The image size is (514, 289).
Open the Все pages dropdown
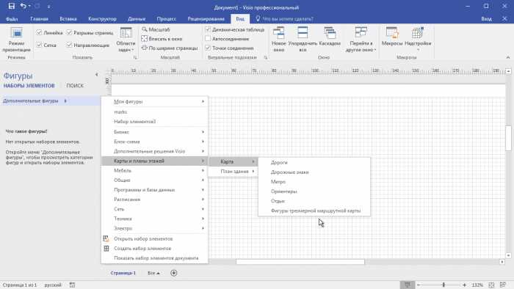pyautogui.click(x=153, y=273)
